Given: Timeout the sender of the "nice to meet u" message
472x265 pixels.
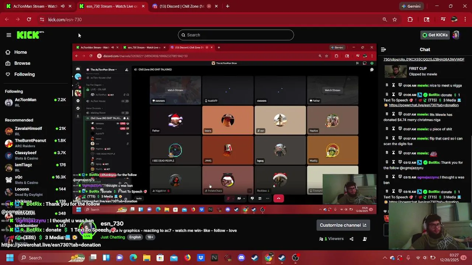Looking at the screenshot, I should click(393, 85).
